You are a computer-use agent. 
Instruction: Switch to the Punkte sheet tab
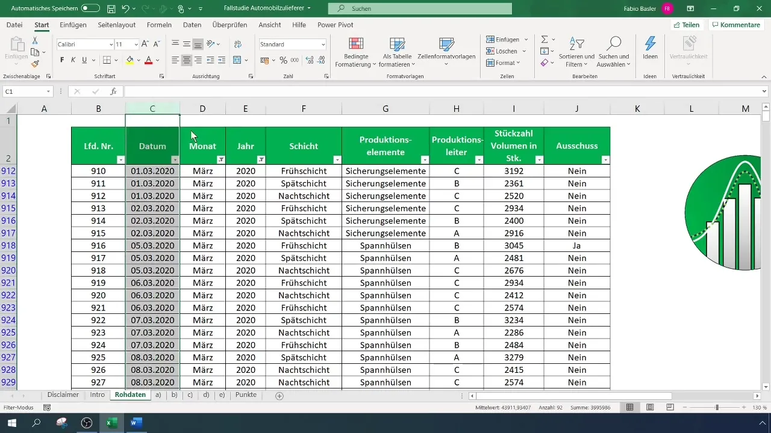(x=246, y=395)
